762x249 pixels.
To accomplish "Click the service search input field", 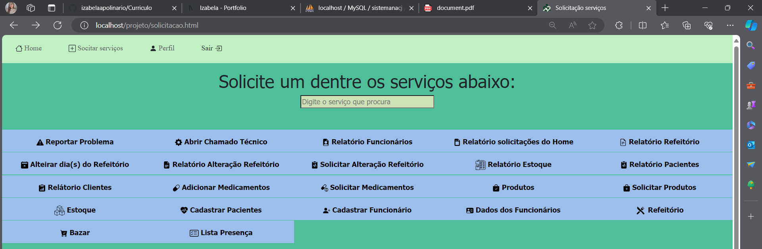I will (367, 102).
